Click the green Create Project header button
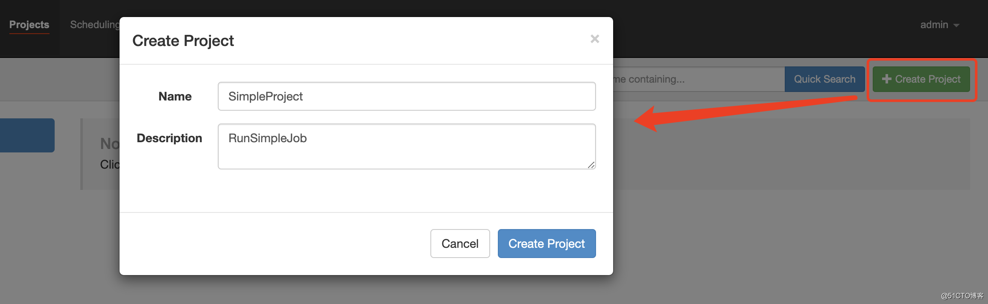The width and height of the screenshot is (988, 304). point(921,79)
